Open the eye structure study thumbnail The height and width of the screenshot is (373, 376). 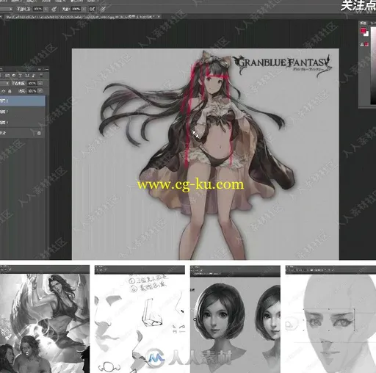pyautogui.click(x=330, y=319)
